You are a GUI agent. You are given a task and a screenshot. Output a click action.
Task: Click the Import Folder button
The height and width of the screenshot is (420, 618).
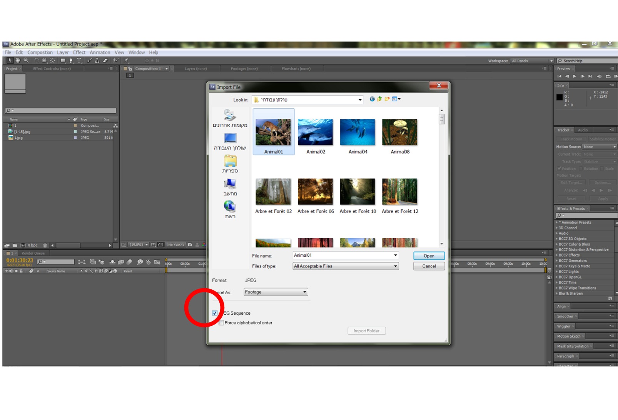(367, 331)
